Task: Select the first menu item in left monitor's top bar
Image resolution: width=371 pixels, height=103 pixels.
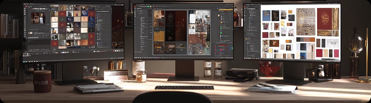Action: [x=27, y=4]
